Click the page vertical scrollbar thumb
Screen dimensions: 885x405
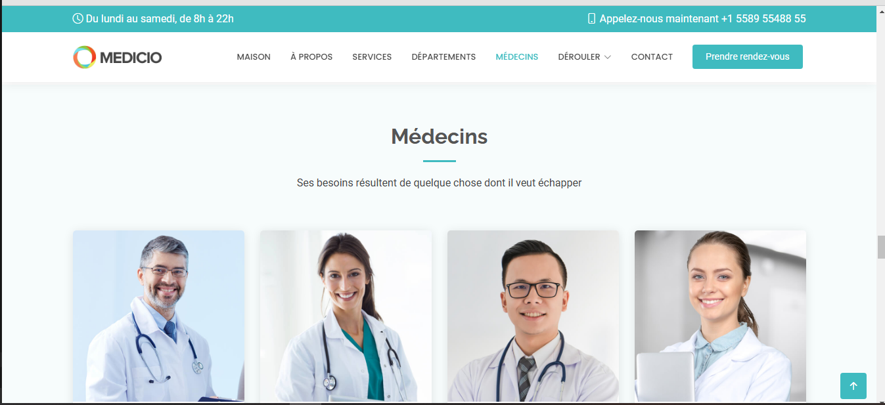pyautogui.click(x=881, y=247)
